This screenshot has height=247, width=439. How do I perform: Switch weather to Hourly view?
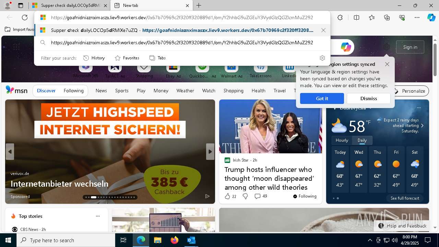click(x=342, y=140)
